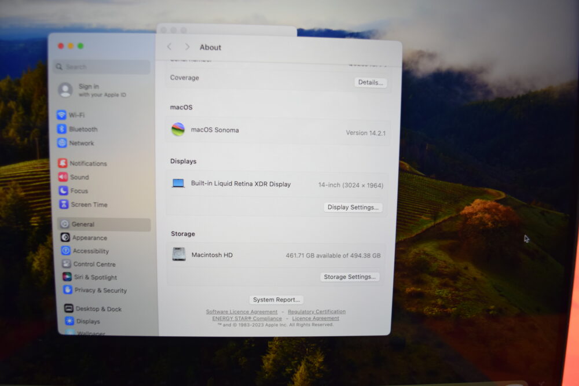579x386 pixels.
Task: Click the General gear icon
Action: (65, 224)
